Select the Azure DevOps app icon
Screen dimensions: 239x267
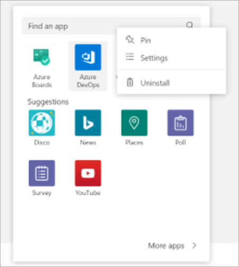point(88,57)
